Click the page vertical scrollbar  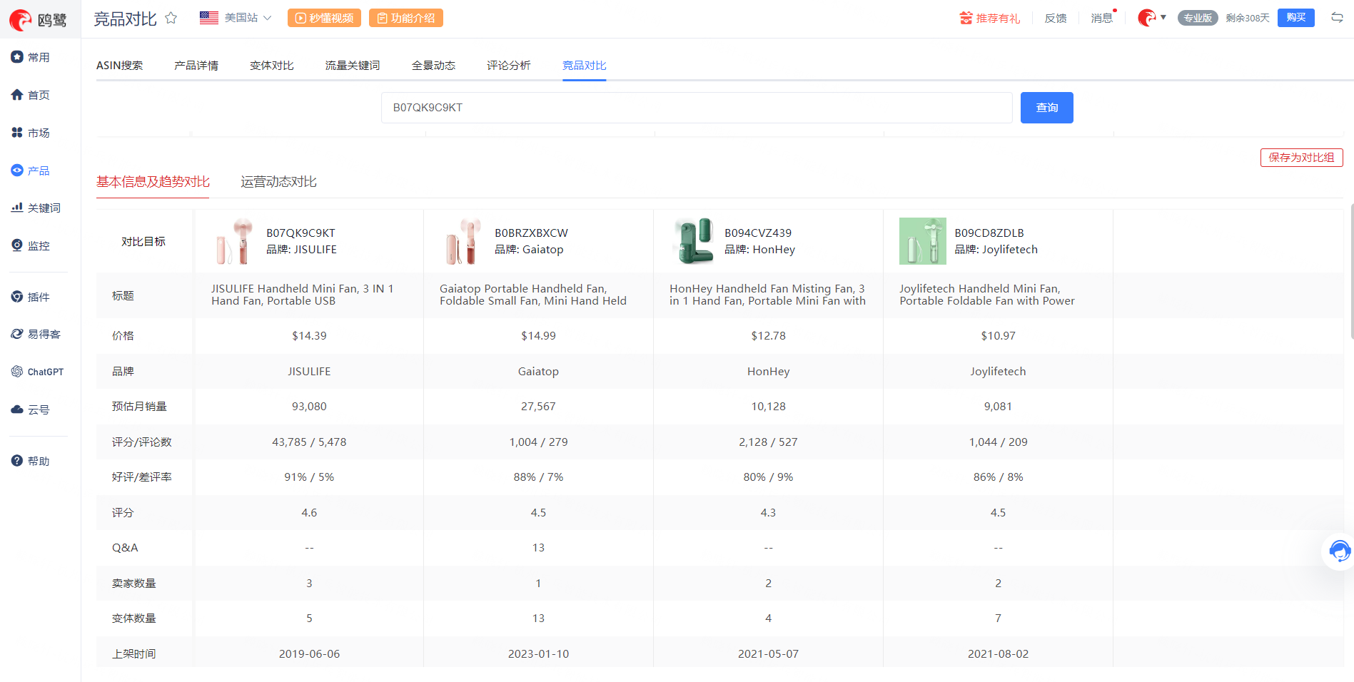[1351, 271]
